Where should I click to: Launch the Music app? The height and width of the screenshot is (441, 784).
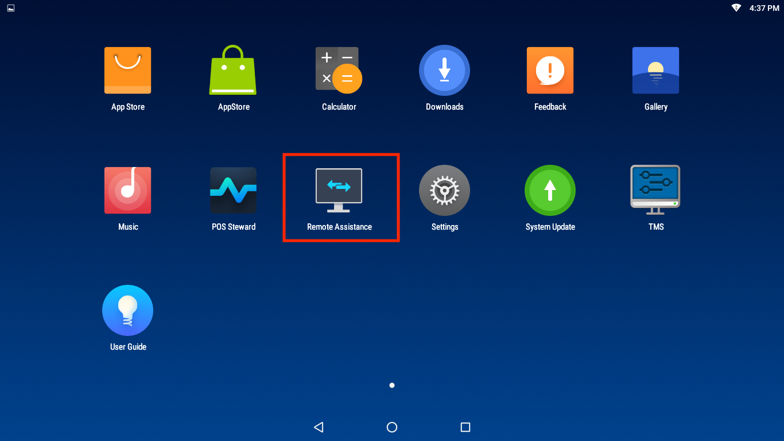pos(127,190)
